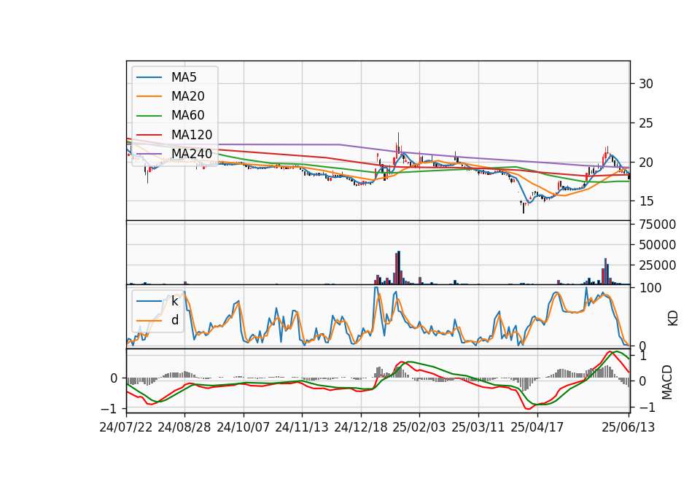Click the tallest volume bar near 25/02/03
Screen dimensions: 700x503
399,268
